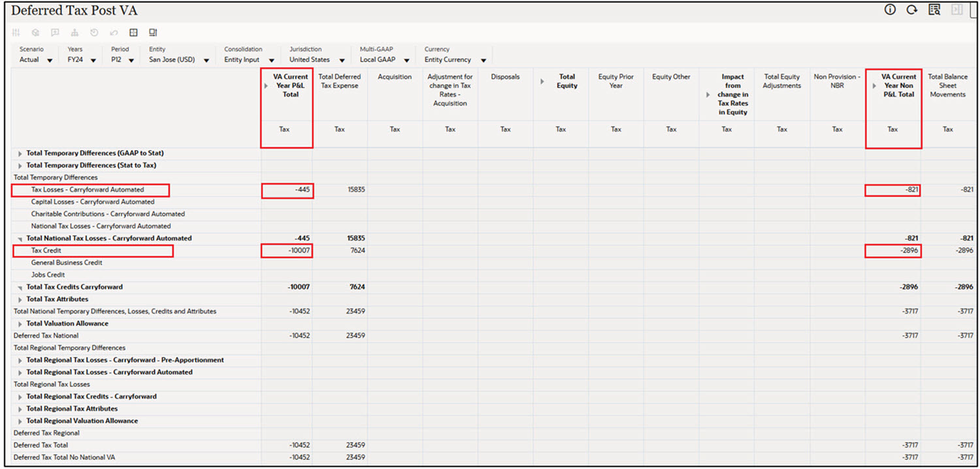Click the comments toolbar icon
Image resolution: width=980 pixels, height=469 pixels.
point(55,33)
